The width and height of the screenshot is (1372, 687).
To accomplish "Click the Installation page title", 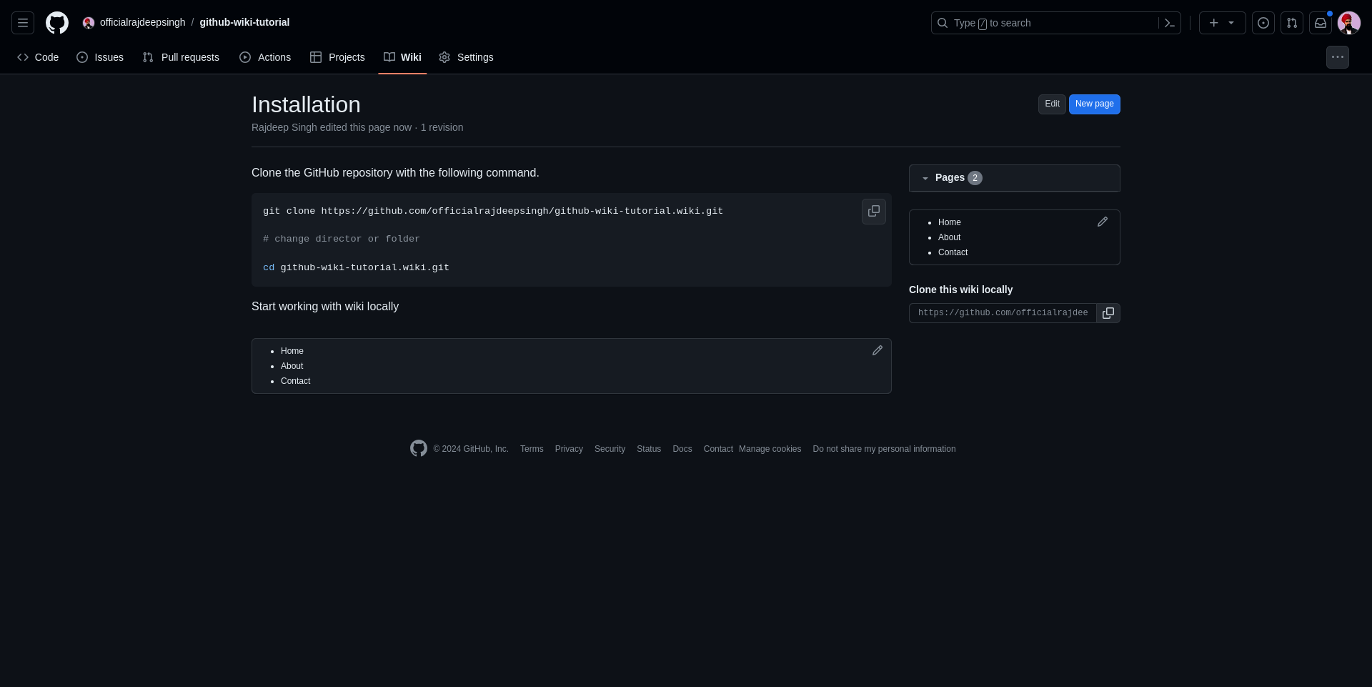I will click(x=306, y=104).
